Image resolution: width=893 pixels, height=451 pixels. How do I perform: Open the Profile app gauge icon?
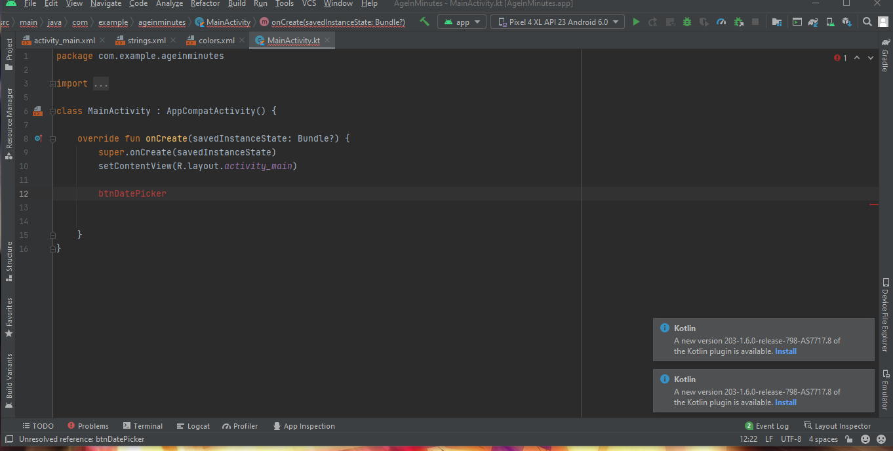coord(721,22)
